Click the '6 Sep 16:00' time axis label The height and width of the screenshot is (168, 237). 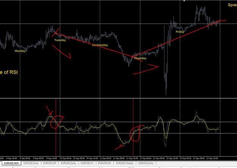coord(12,159)
